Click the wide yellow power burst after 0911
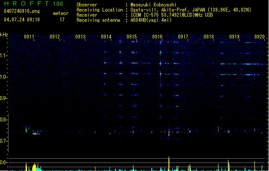269x171 pixels. [34, 168]
